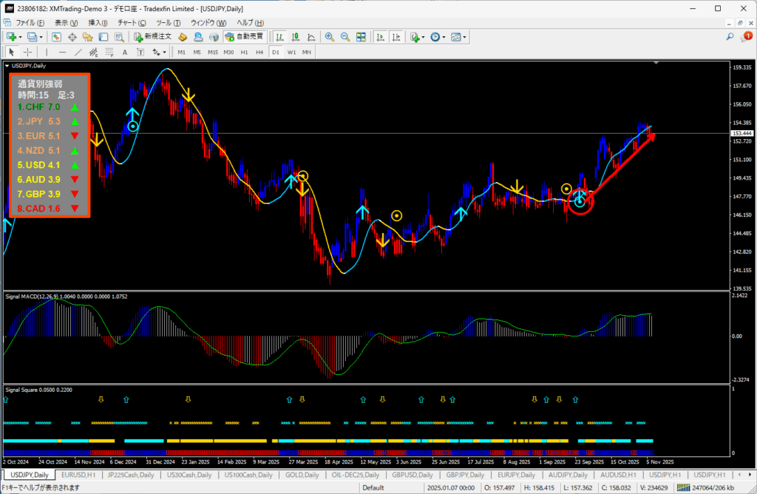The width and height of the screenshot is (757, 494).
Task: Expand the new chart dropdown arrow
Action: (22, 36)
